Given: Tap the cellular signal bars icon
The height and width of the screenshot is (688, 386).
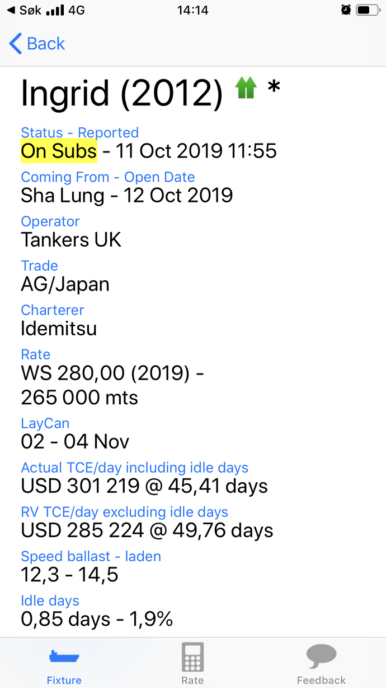Looking at the screenshot, I should coord(55,10).
